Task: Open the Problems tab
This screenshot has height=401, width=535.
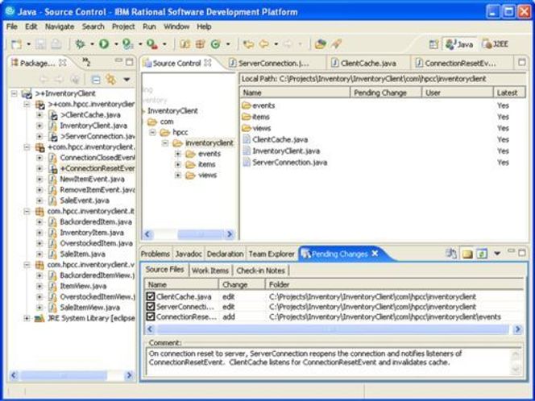Action: [156, 254]
